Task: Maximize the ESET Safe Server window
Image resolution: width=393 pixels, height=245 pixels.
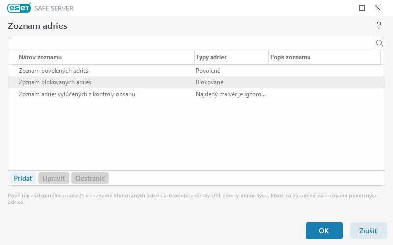Action: [362, 8]
